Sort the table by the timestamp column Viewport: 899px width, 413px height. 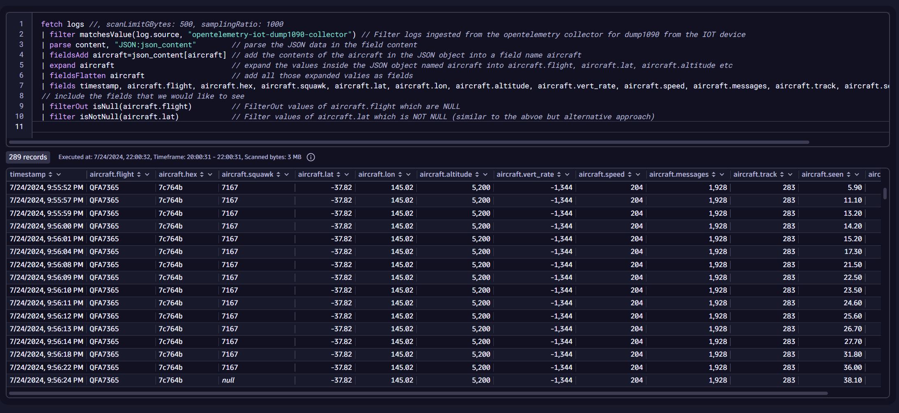pyautogui.click(x=51, y=174)
